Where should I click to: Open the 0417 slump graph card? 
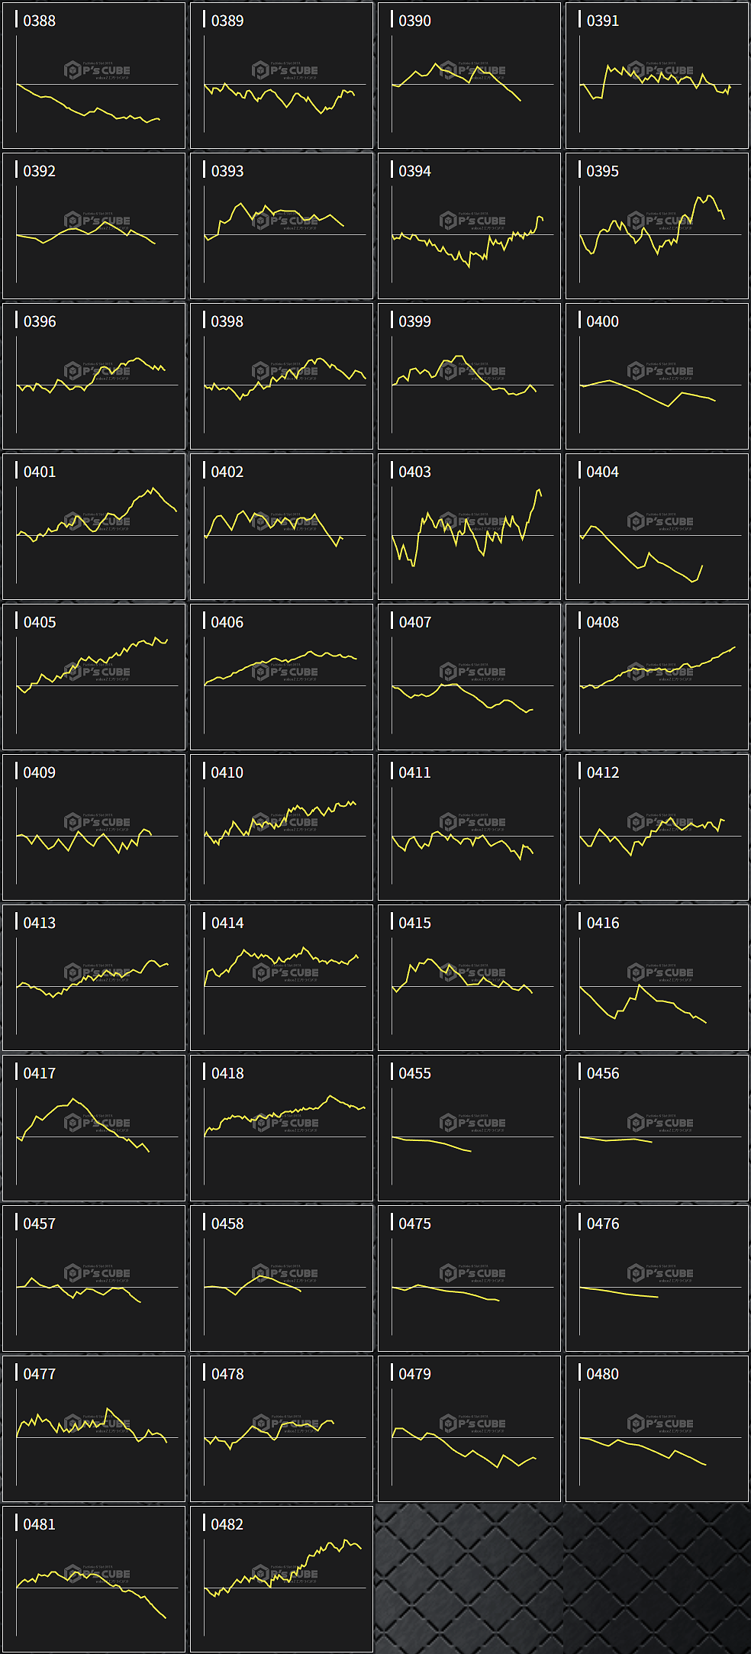pos(94,1128)
